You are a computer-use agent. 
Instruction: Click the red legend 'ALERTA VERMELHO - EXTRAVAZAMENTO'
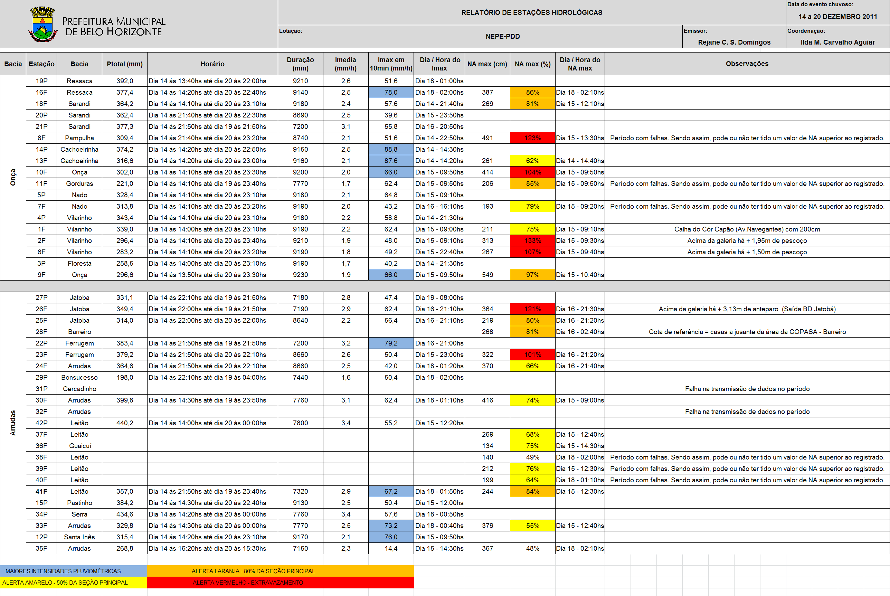tap(281, 582)
